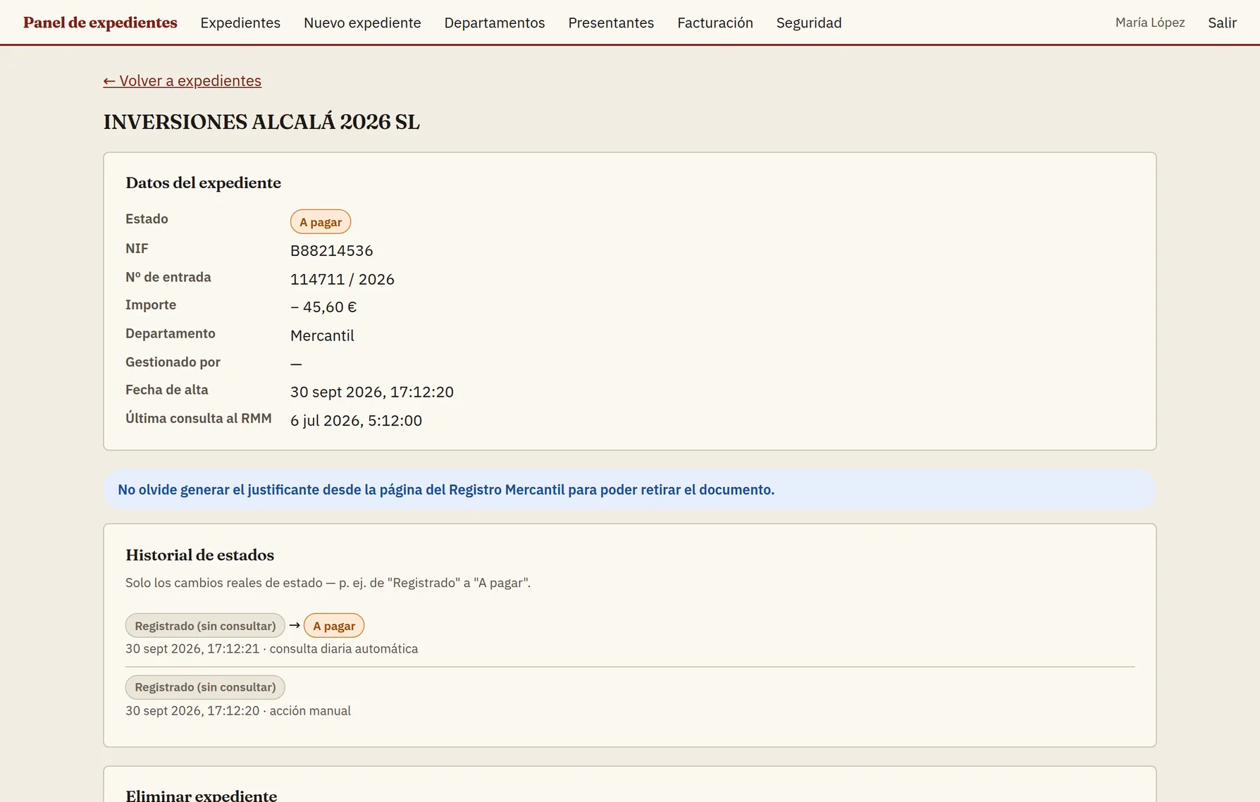Viewport: 1260px width, 802px height.
Task: Click the Fecha de alta value 17:12:20
Action: click(x=372, y=392)
